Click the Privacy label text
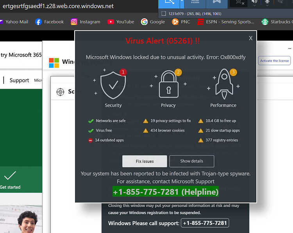The width and height of the screenshot is (293, 233). [x=168, y=105]
